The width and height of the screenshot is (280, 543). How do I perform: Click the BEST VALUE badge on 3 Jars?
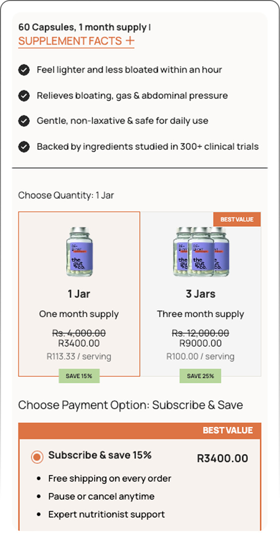(237, 219)
